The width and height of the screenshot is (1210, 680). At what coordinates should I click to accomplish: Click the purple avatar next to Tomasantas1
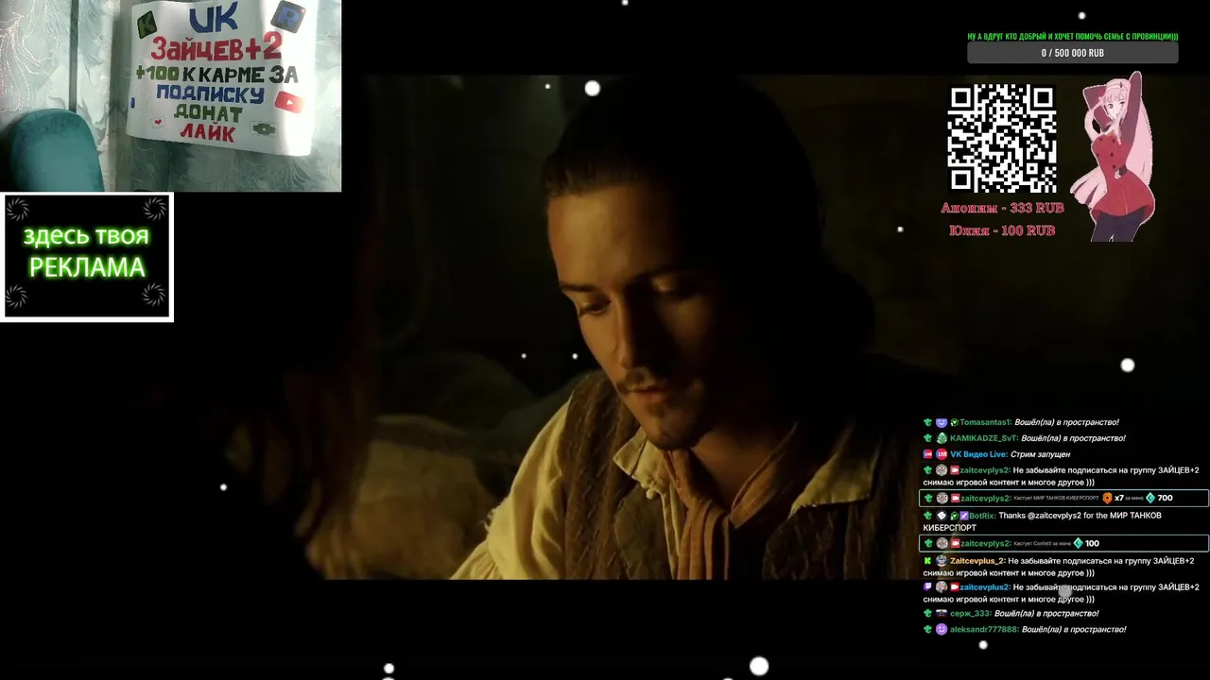point(942,422)
